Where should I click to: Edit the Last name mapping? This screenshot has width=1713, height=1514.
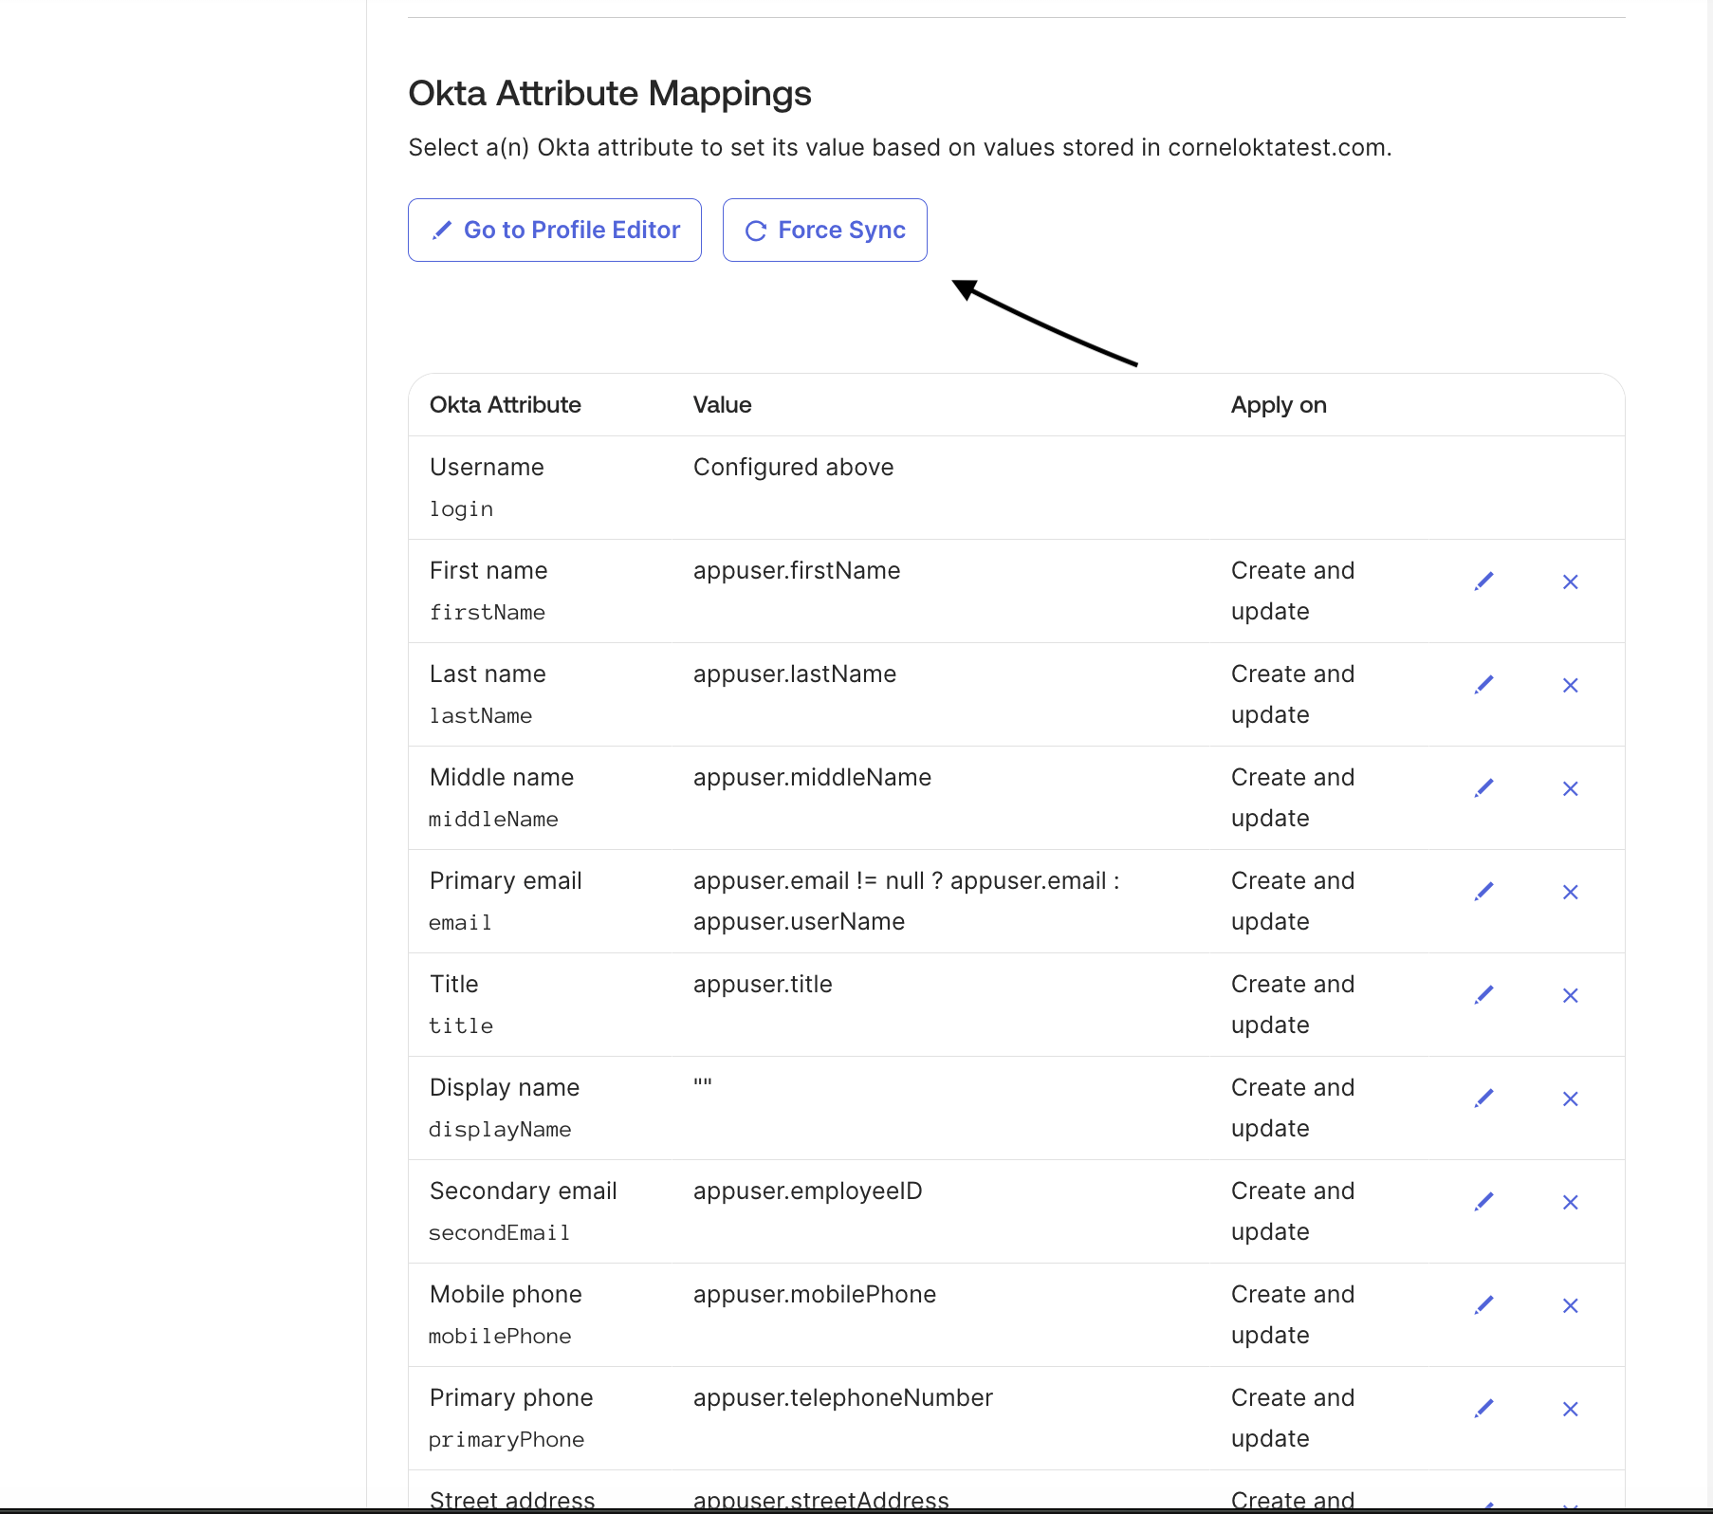click(x=1484, y=685)
